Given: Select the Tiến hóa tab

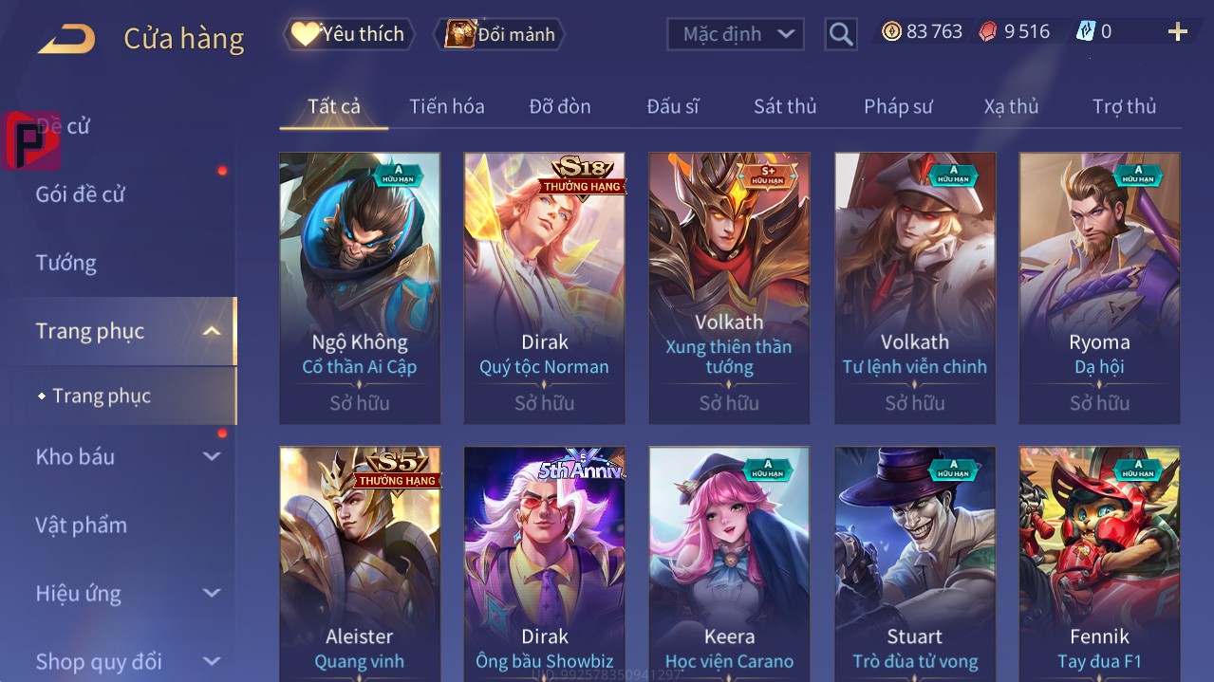Looking at the screenshot, I should [447, 106].
